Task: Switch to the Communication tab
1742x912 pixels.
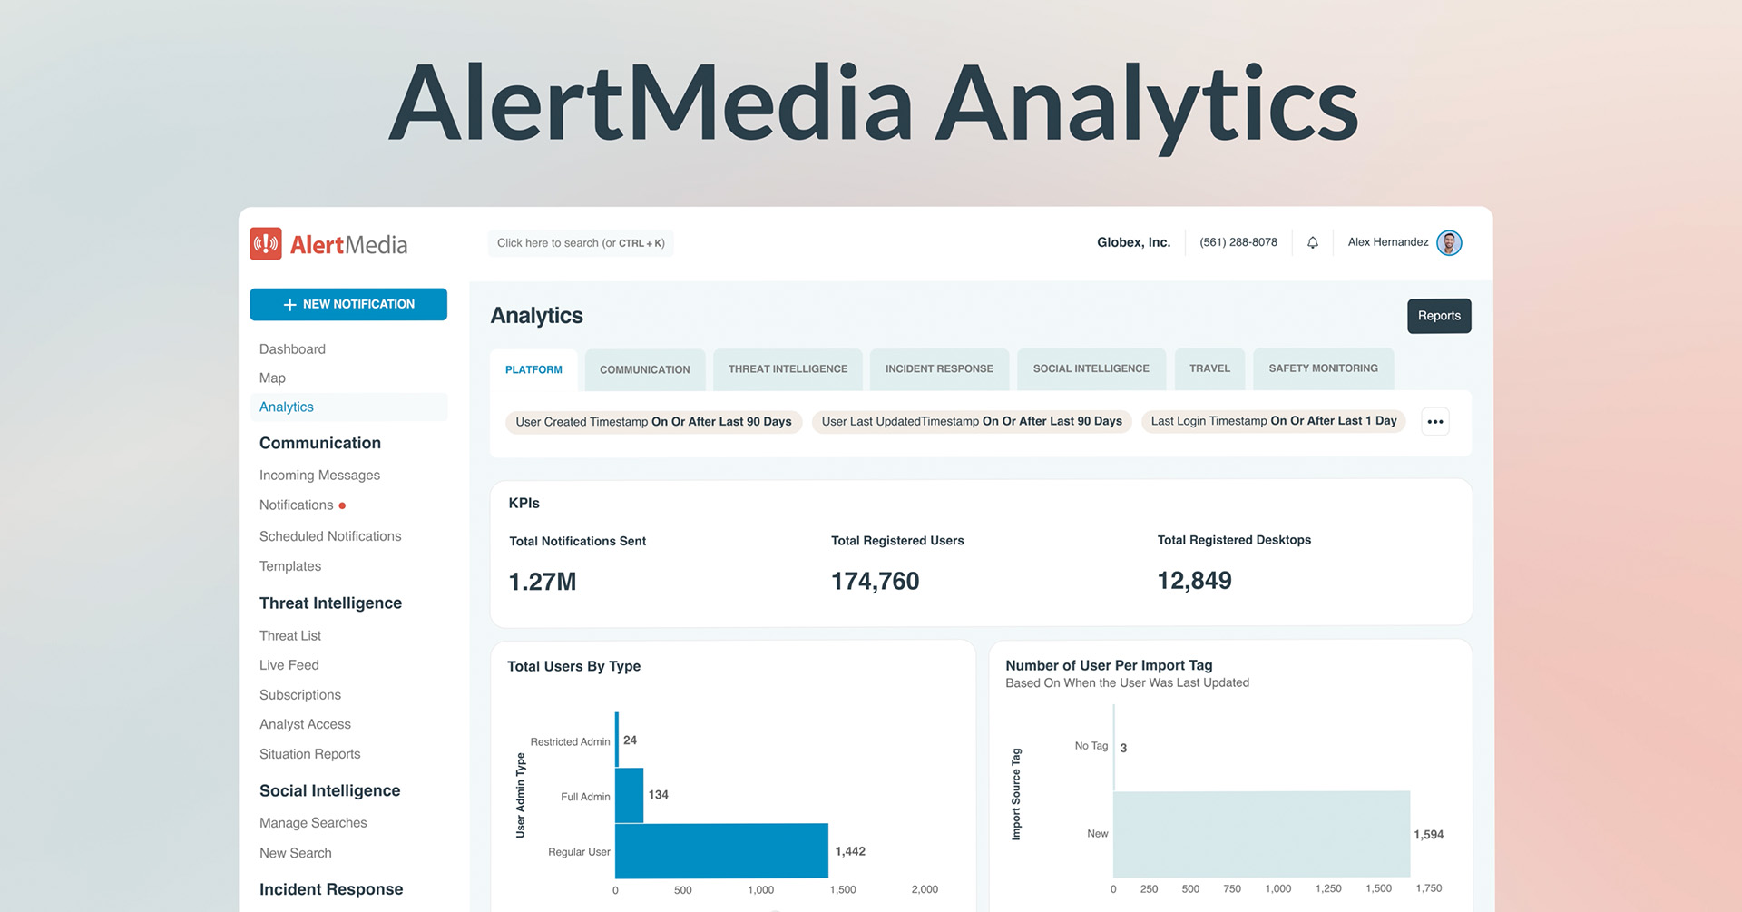Action: (x=645, y=369)
